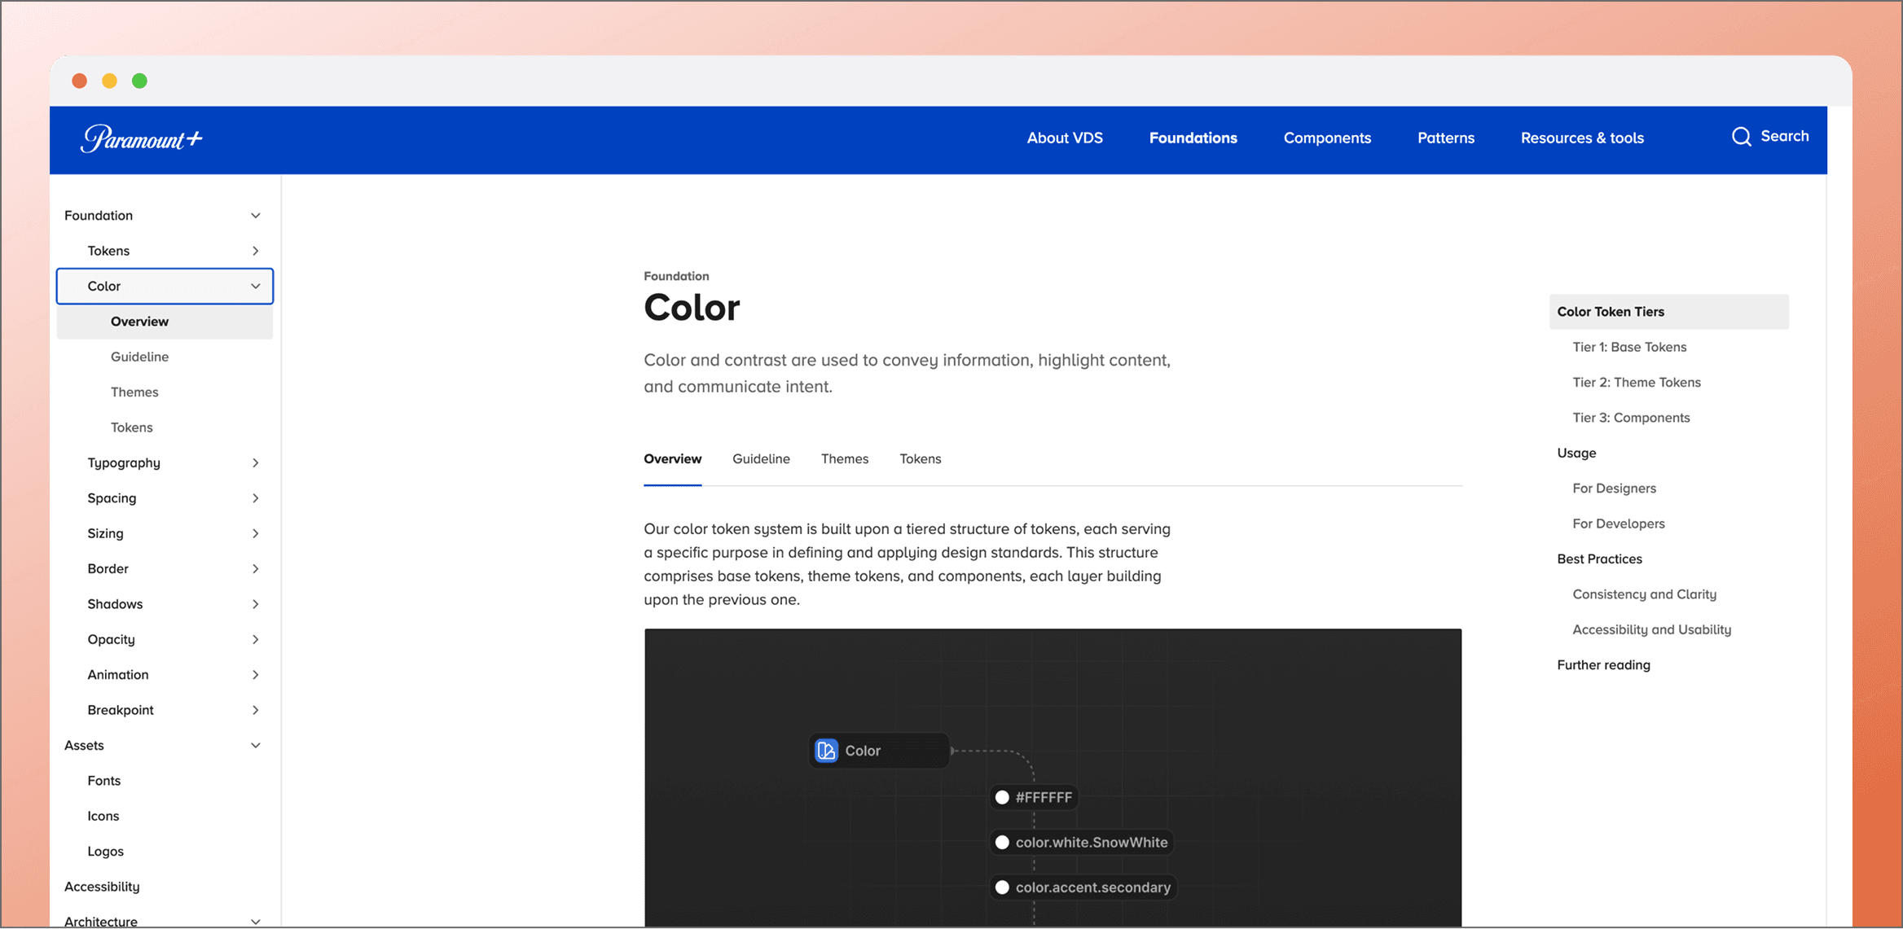The height and width of the screenshot is (929, 1903).
Task: Select Icons under Assets in sidebar
Action: tap(103, 816)
